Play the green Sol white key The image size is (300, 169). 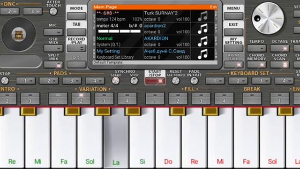90,138
